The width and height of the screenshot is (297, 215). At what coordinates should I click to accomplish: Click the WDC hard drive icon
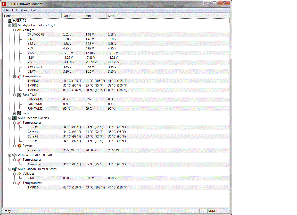pyautogui.click(x=15, y=155)
